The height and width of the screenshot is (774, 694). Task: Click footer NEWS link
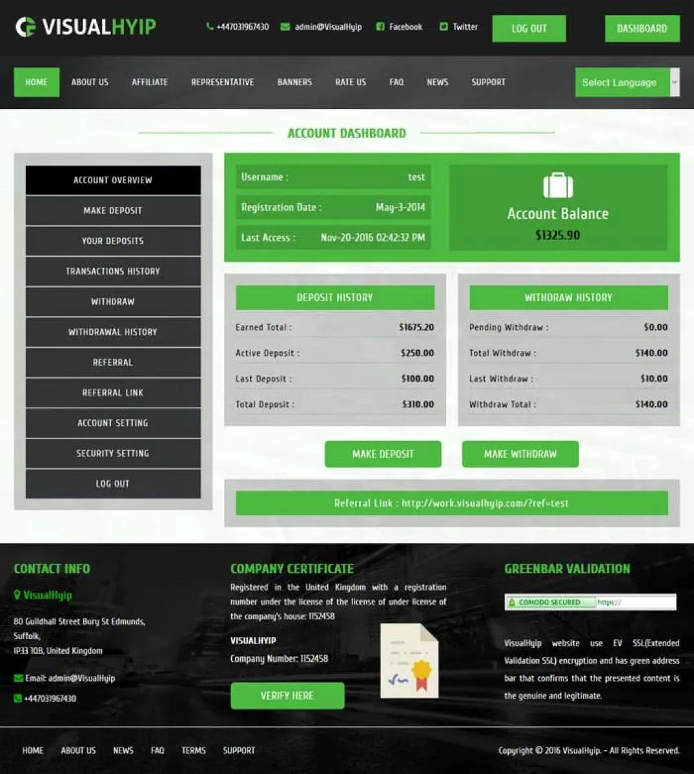click(123, 750)
